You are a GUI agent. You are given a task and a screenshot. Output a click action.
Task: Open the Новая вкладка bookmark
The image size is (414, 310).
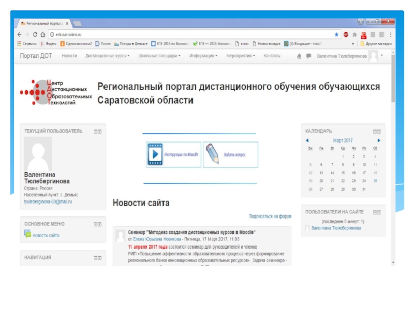pos(267,44)
